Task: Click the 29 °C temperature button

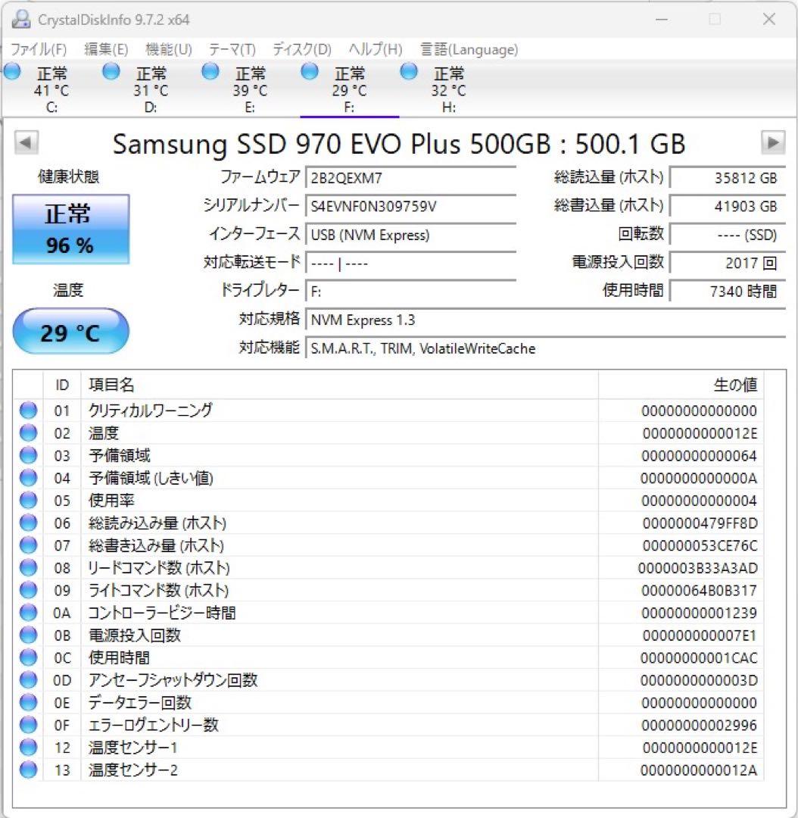Action: (x=70, y=331)
